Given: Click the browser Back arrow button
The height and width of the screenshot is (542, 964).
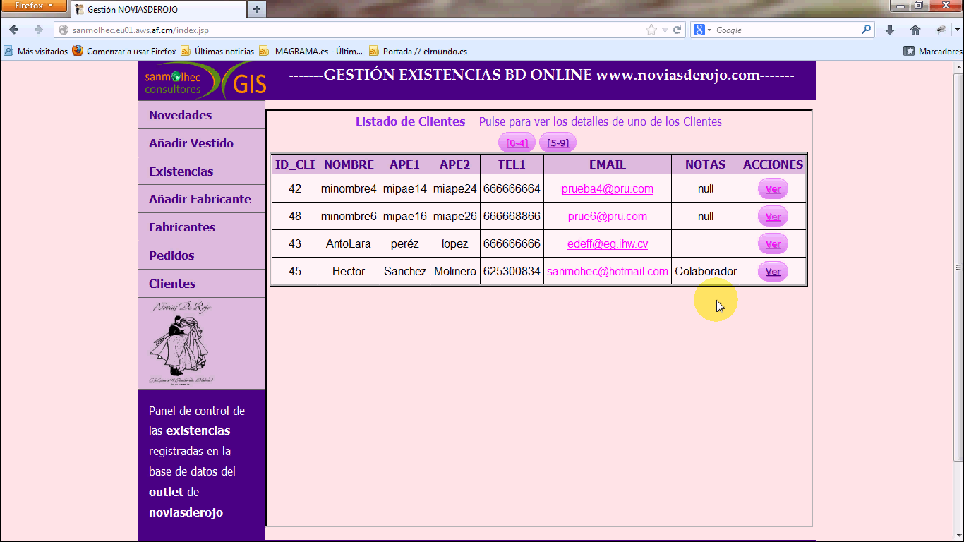Looking at the screenshot, I should point(13,30).
